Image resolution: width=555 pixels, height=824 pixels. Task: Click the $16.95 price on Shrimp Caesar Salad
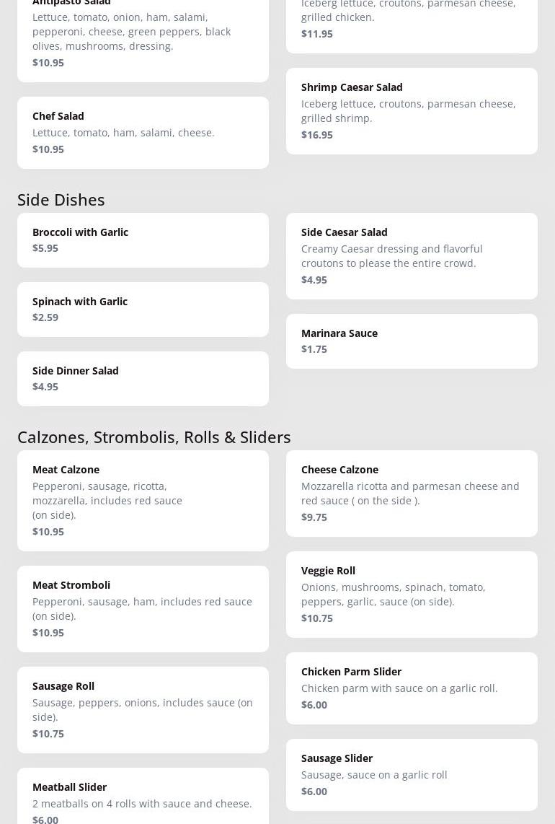317,135
